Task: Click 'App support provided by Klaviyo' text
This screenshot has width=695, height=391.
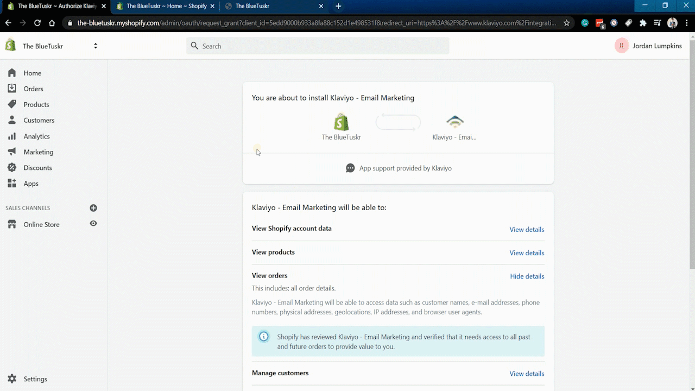Action: pyautogui.click(x=406, y=168)
